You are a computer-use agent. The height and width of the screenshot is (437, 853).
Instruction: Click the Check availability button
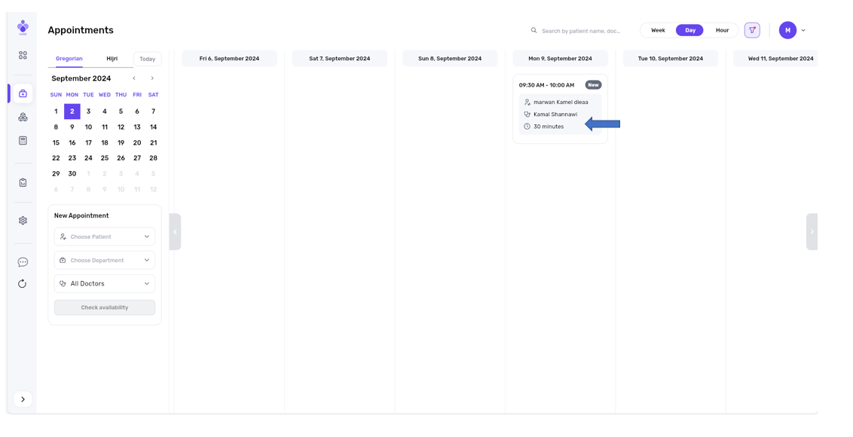(105, 307)
